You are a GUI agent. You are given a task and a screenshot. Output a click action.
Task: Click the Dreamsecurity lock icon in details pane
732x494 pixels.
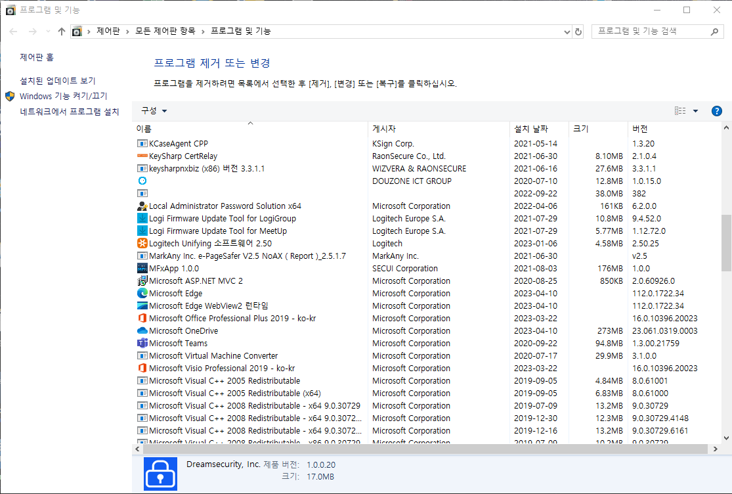pyautogui.click(x=161, y=474)
